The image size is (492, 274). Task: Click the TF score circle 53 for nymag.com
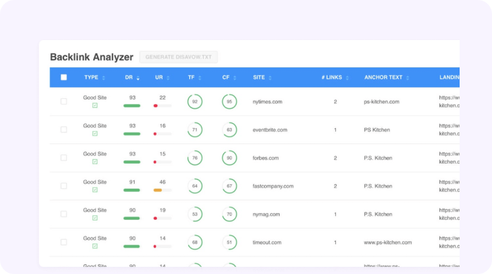(x=195, y=214)
